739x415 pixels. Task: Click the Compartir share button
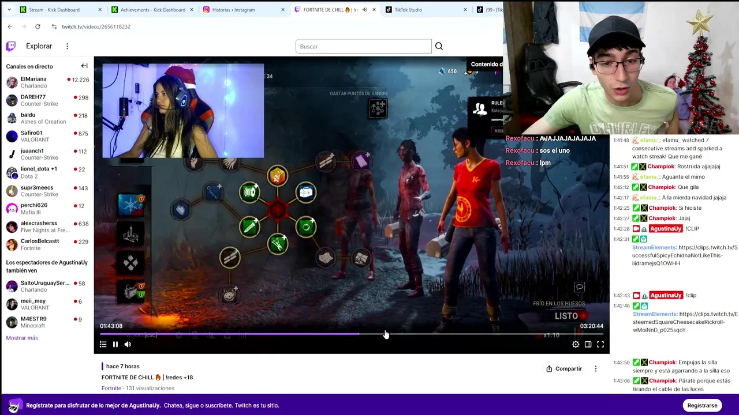564,368
